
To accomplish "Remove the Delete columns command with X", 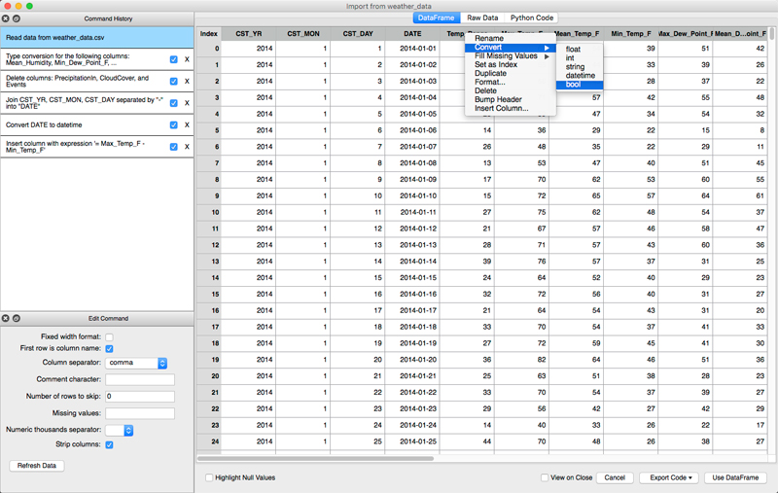I will pyautogui.click(x=187, y=82).
